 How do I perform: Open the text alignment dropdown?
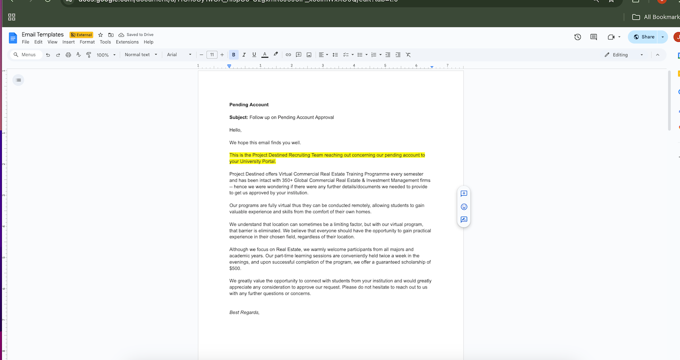(x=323, y=55)
